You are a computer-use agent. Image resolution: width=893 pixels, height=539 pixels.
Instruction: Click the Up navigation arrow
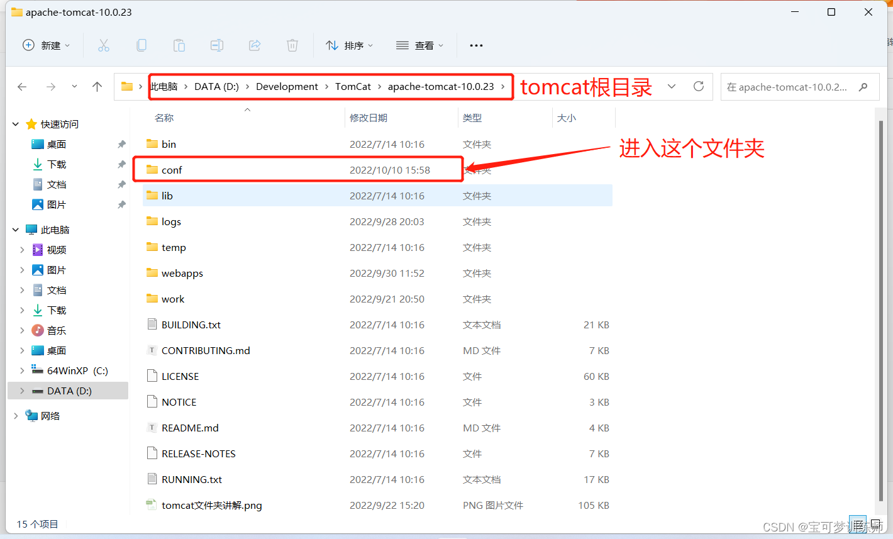point(97,87)
